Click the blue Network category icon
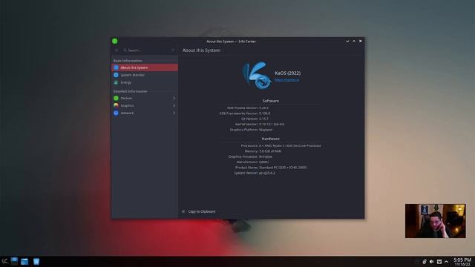 [116, 113]
